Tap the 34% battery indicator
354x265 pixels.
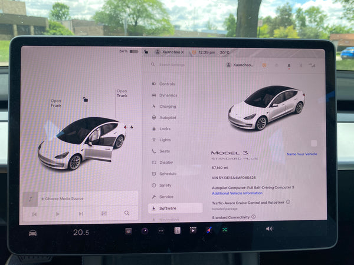point(129,51)
